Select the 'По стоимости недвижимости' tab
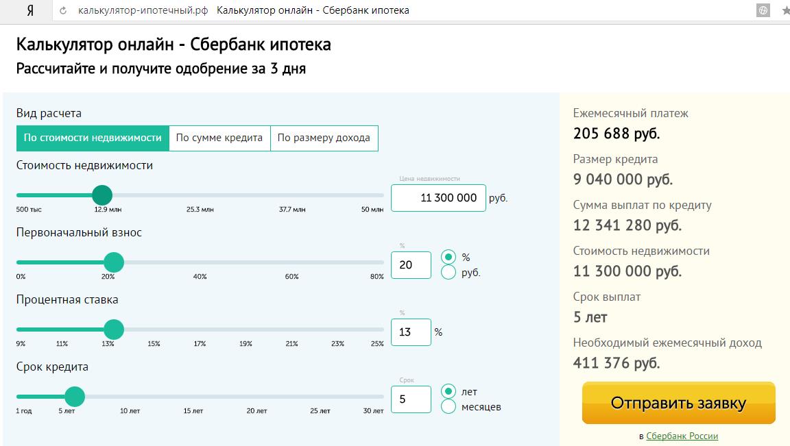Image resolution: width=790 pixels, height=446 pixels. 93,138
